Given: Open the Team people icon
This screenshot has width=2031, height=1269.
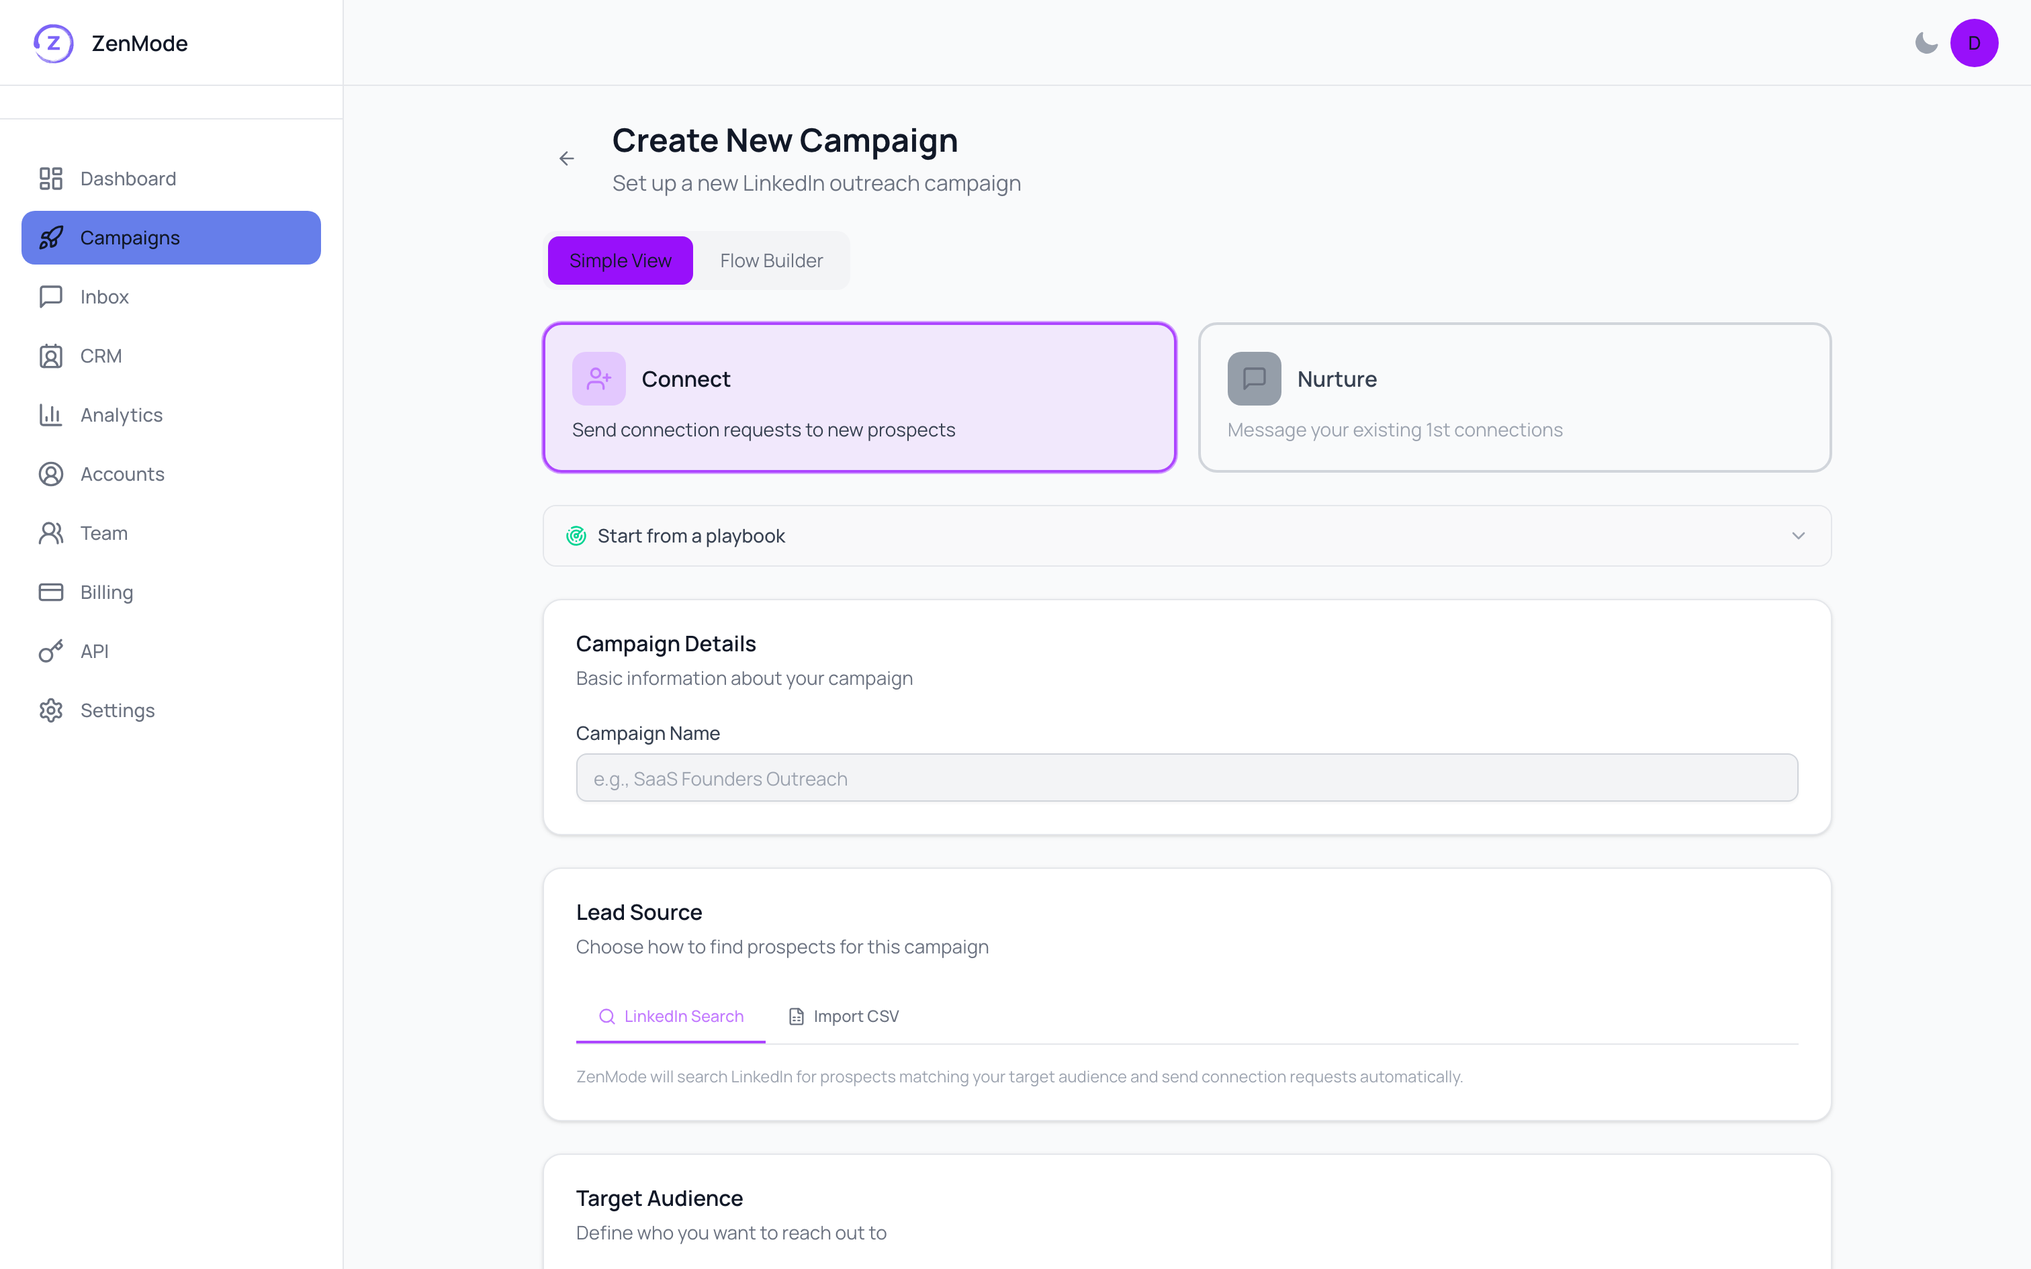Looking at the screenshot, I should 51,533.
